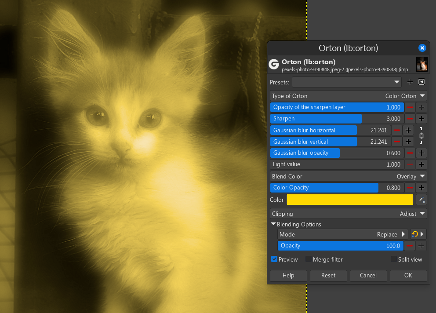Cancel the Orton filter dialog

tap(368, 276)
